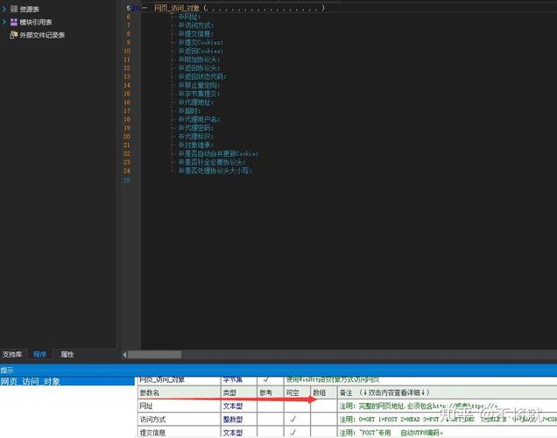Click line number 25 in the gutter
The height and width of the screenshot is (438, 557).
click(127, 180)
